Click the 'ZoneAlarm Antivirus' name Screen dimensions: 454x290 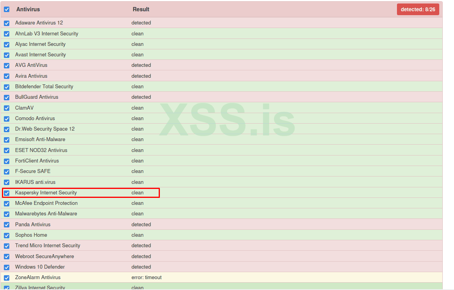[38, 277]
